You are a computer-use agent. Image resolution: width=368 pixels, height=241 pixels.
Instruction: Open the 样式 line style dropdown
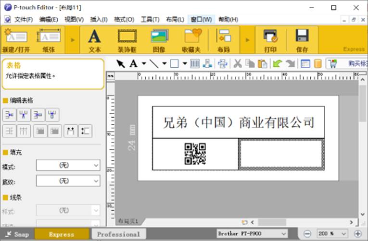tap(68, 210)
